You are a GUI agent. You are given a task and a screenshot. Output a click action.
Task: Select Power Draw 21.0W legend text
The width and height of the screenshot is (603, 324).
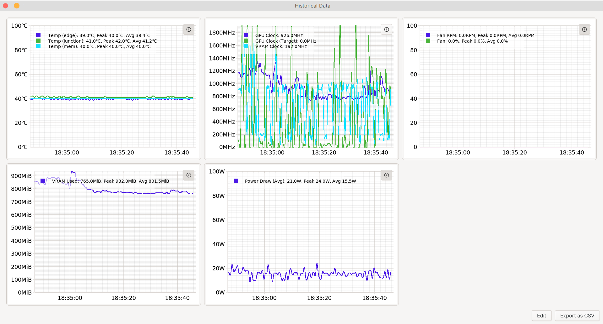click(x=301, y=181)
